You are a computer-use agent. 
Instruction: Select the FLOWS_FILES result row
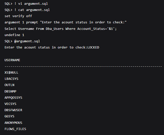(x=15, y=129)
